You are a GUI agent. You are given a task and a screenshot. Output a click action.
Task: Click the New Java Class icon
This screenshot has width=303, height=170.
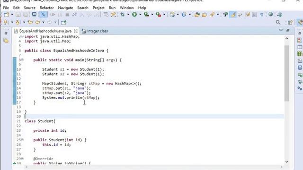[184, 15]
